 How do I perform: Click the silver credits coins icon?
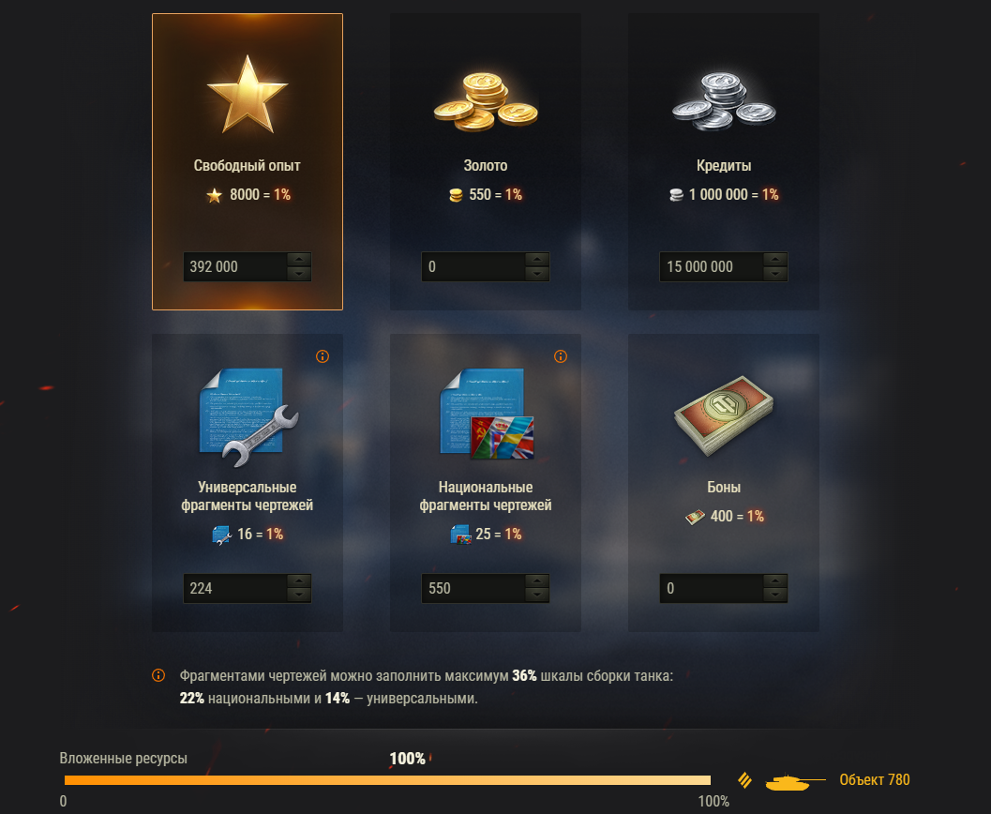724,101
